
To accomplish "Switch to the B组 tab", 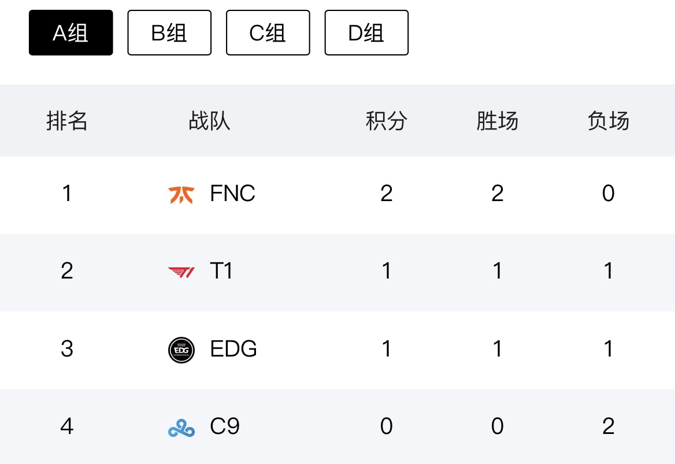I will [x=169, y=33].
